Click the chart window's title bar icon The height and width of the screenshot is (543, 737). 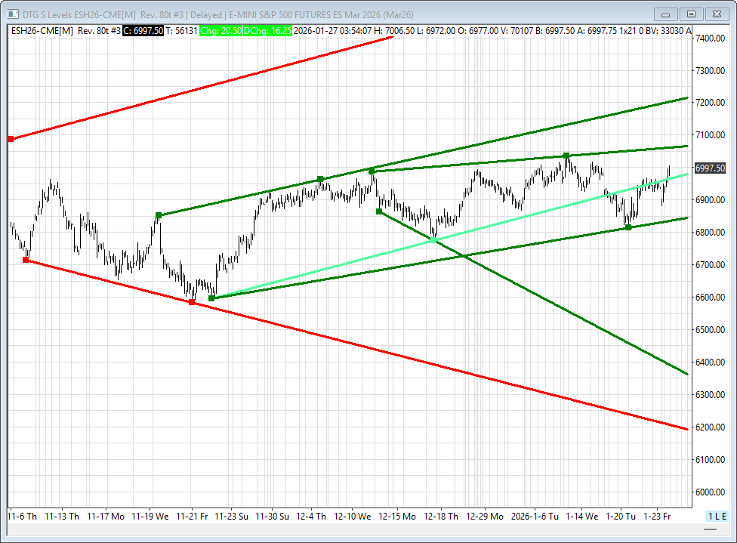(x=11, y=14)
